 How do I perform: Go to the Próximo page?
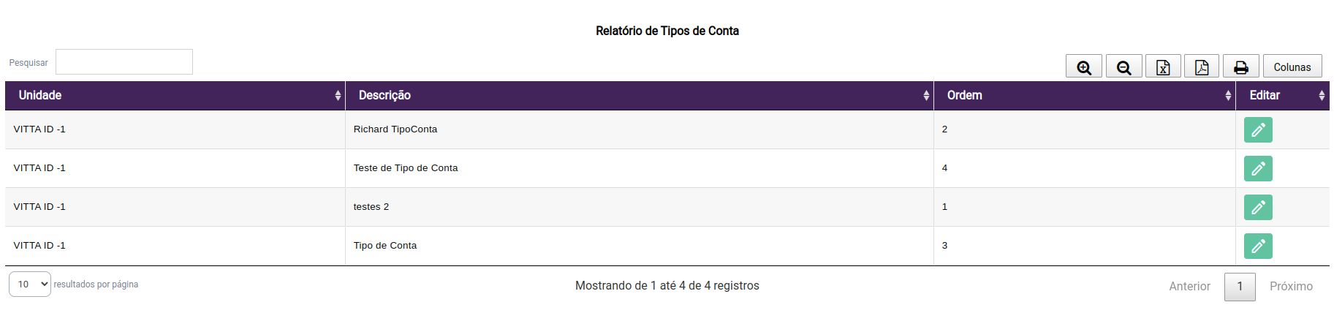coord(1291,287)
